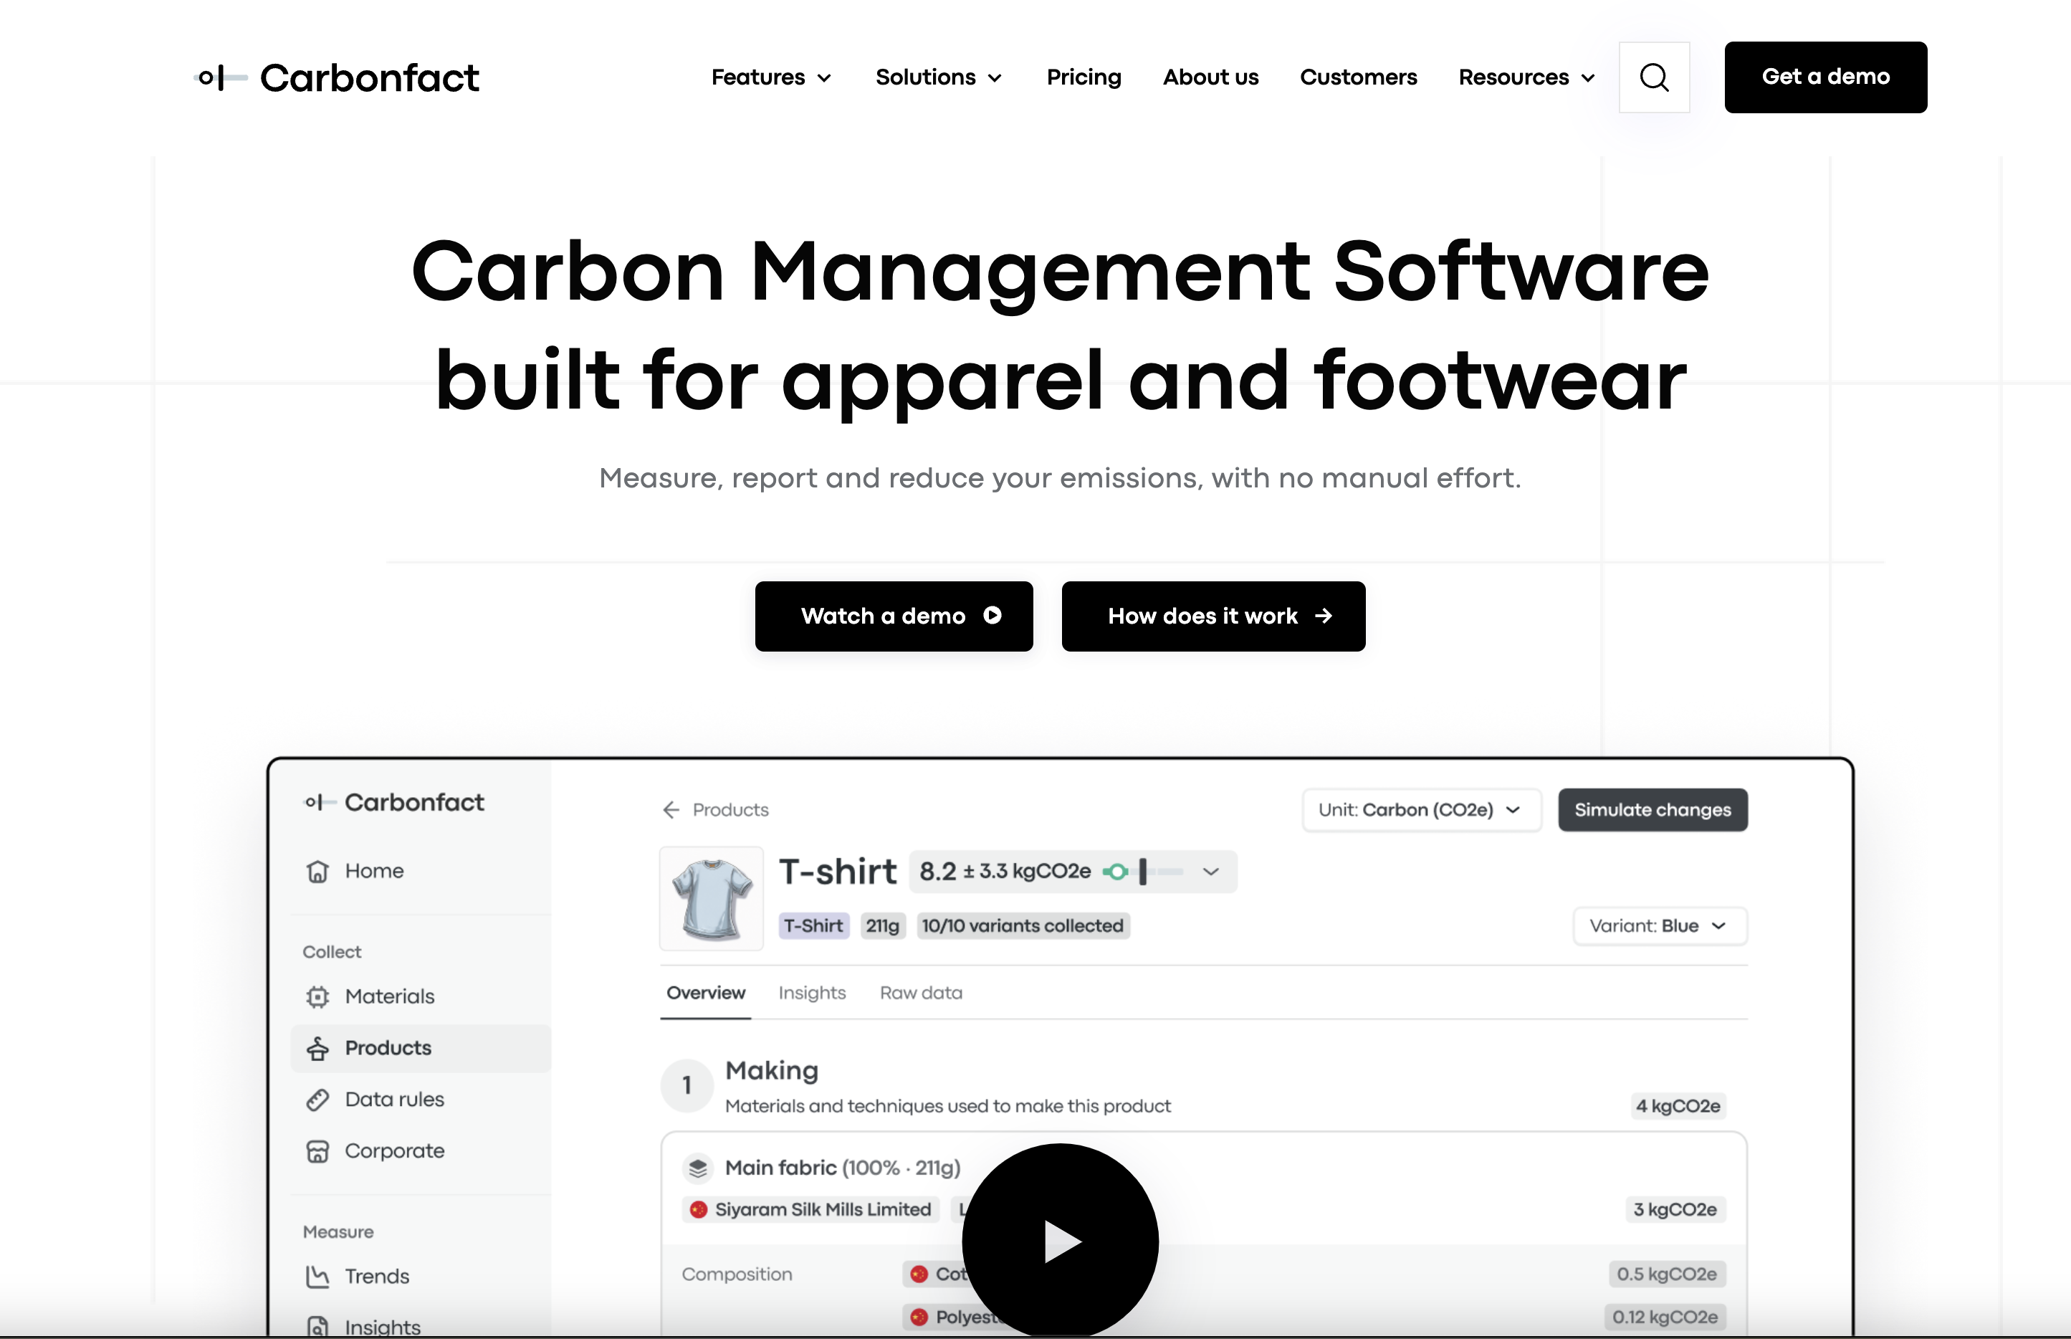Select Trends in the app sidebar
This screenshot has width=2071, height=1339.
[x=421, y=1277]
